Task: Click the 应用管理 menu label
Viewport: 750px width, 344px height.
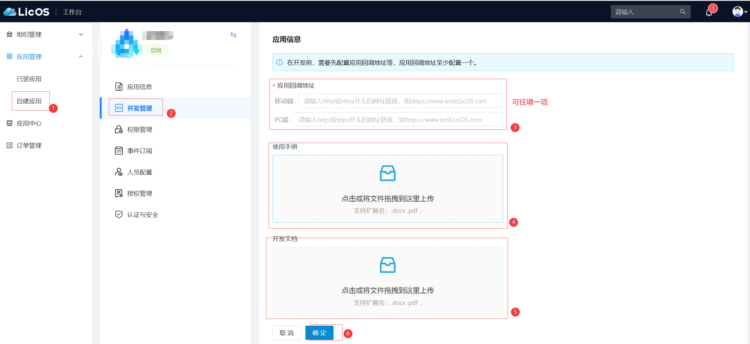Action: (29, 56)
